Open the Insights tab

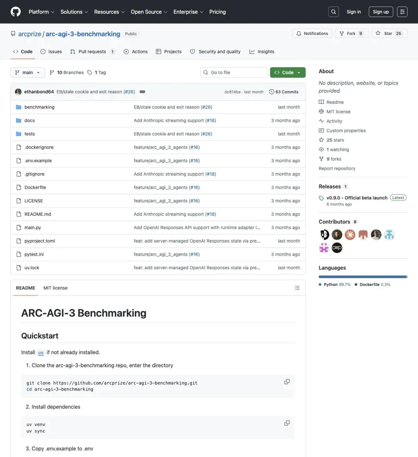click(262, 51)
